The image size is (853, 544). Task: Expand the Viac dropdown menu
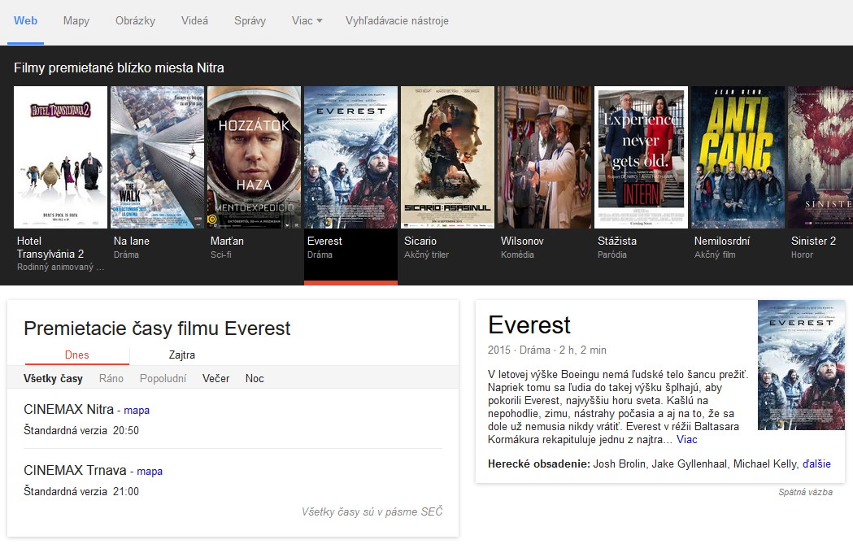pyautogui.click(x=307, y=20)
